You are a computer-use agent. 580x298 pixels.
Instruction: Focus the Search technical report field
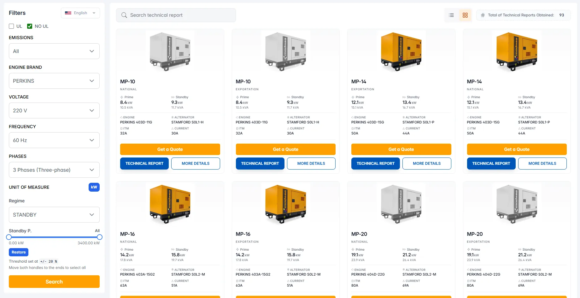pyautogui.click(x=180, y=15)
